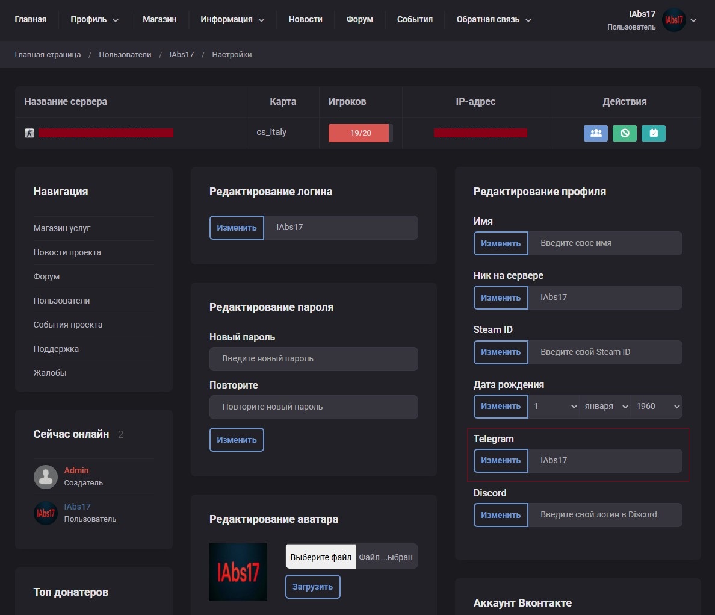The width and height of the screenshot is (715, 615).
Task: Expand the Обратная связь menu
Action: (494, 20)
